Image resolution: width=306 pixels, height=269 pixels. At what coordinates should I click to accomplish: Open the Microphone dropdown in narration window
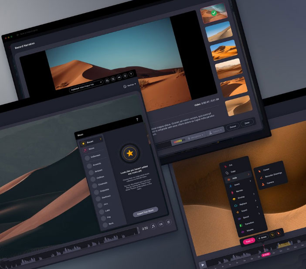196,136
